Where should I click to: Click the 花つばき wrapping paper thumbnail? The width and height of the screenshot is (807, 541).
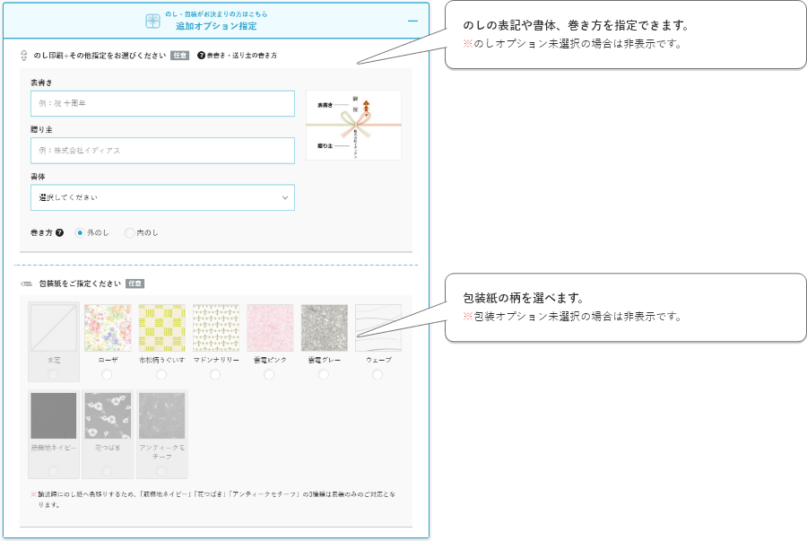point(108,415)
